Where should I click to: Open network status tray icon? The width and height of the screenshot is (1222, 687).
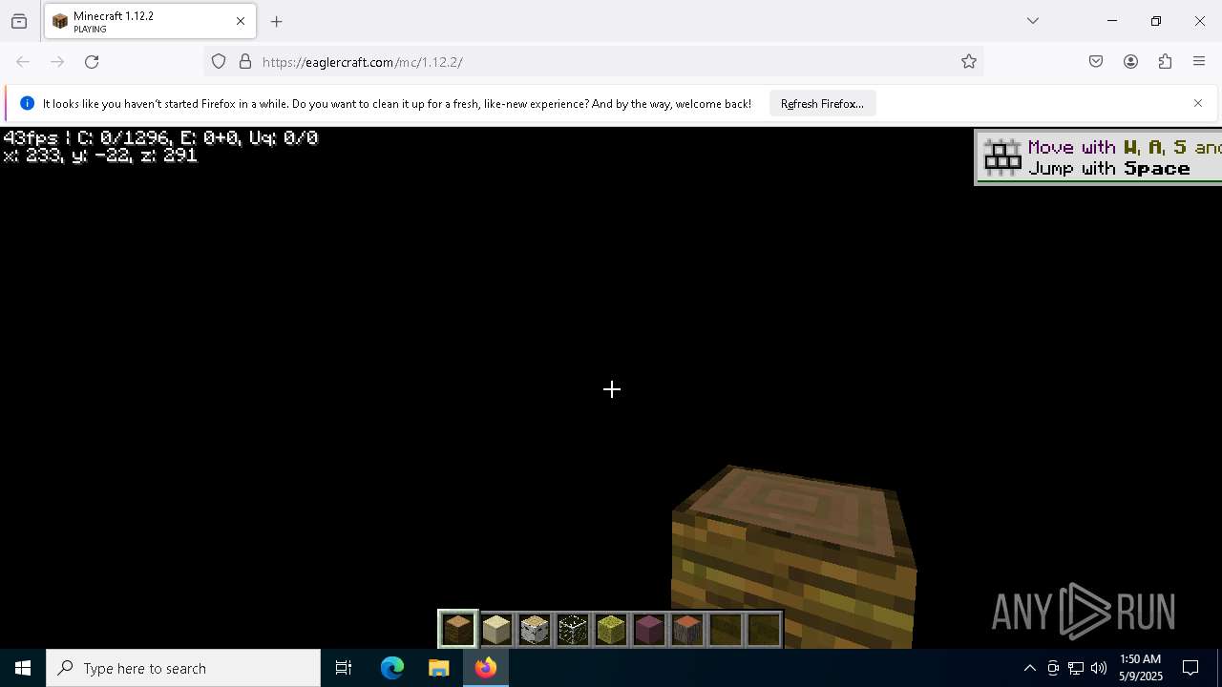coord(1076,668)
